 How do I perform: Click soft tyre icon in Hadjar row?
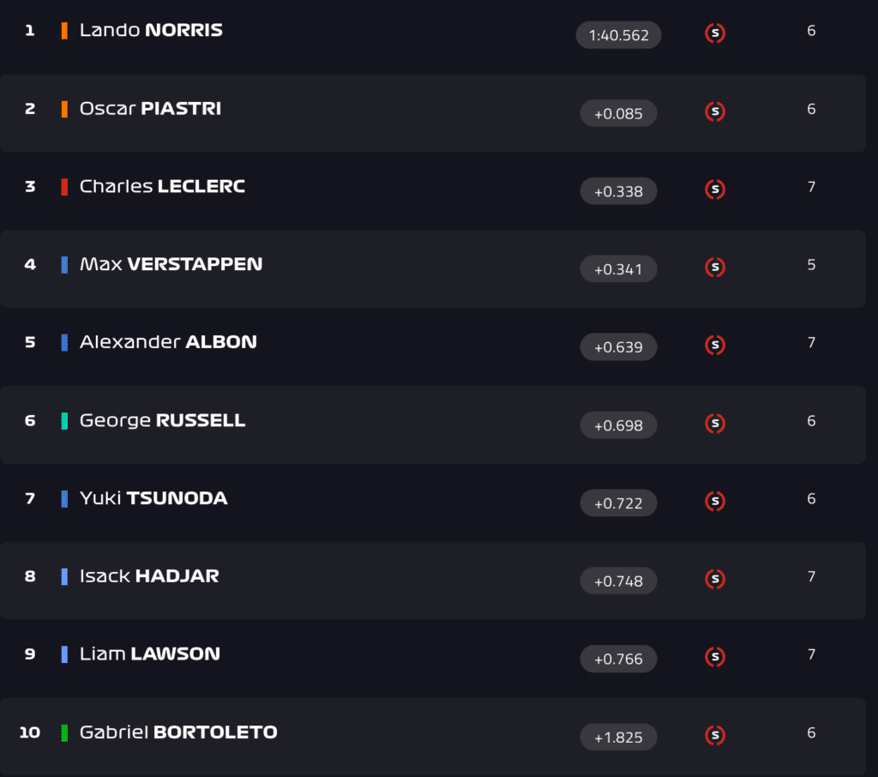point(714,580)
